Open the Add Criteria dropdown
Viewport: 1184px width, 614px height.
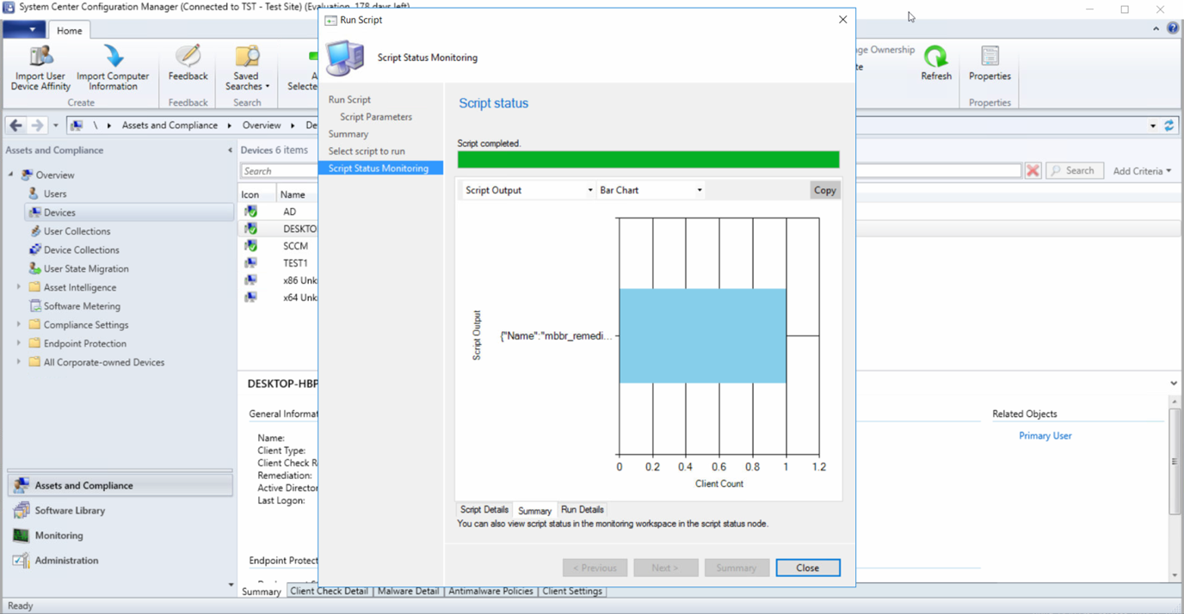[x=1142, y=171]
